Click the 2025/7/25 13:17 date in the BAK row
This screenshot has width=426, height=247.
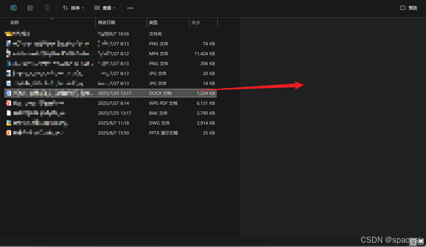115,113
